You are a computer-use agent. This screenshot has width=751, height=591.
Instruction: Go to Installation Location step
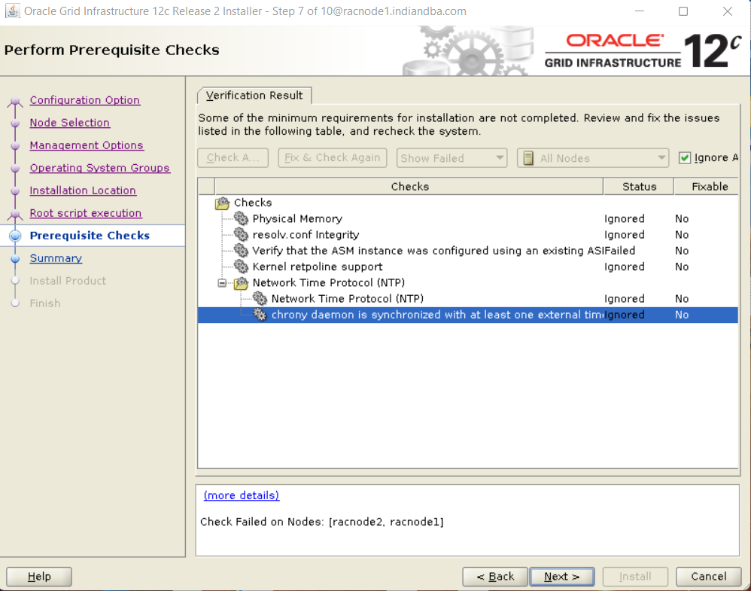click(x=83, y=190)
